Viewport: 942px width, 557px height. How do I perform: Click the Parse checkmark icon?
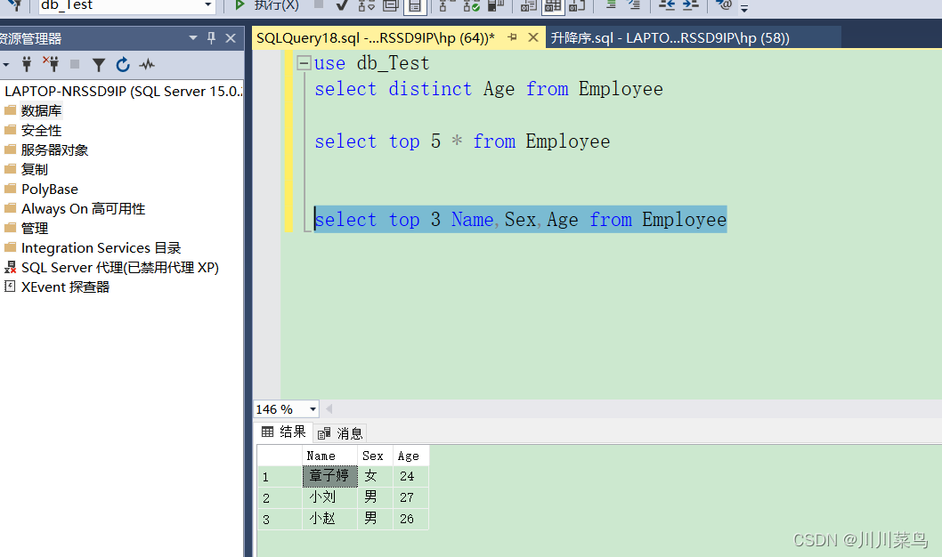pos(343,4)
